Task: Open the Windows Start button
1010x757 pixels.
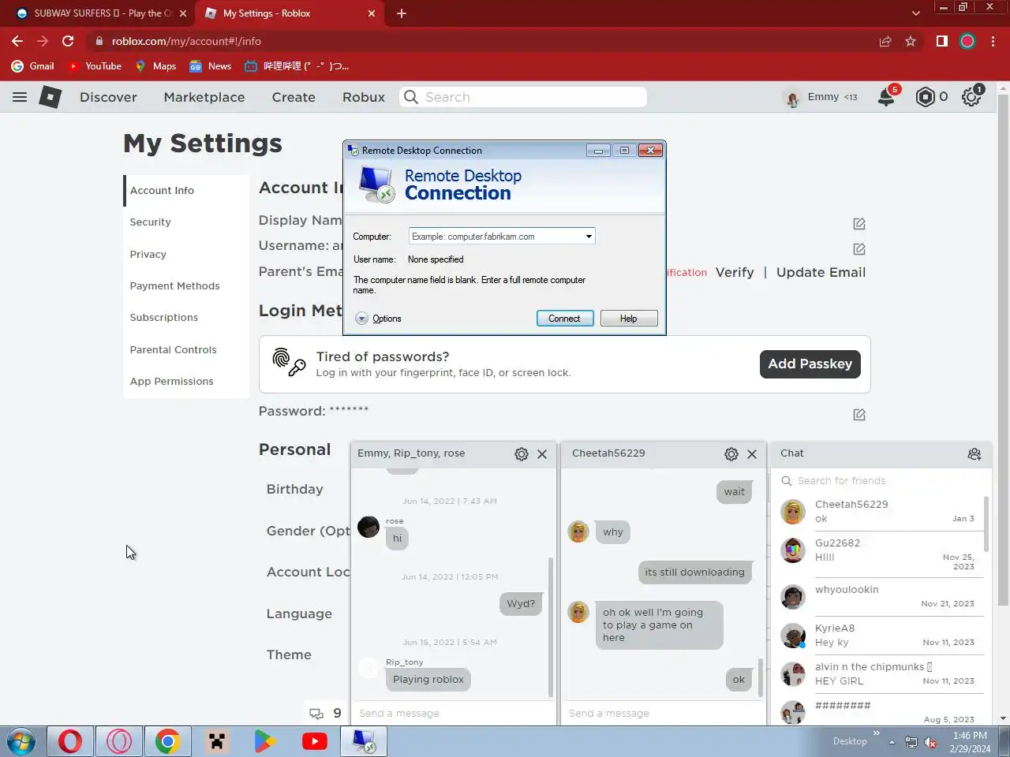Action: (x=21, y=742)
